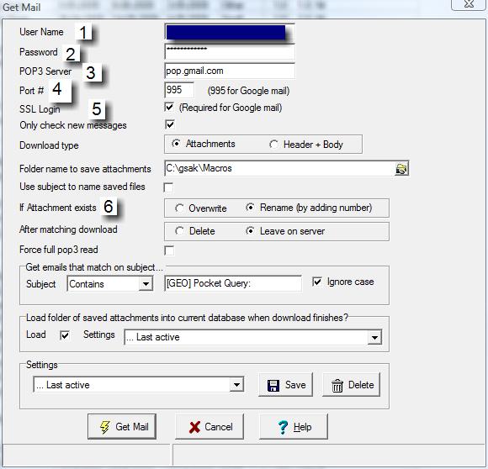Click the folder browse icon for attachments path
This screenshot has width=488, height=469.
coord(401,169)
